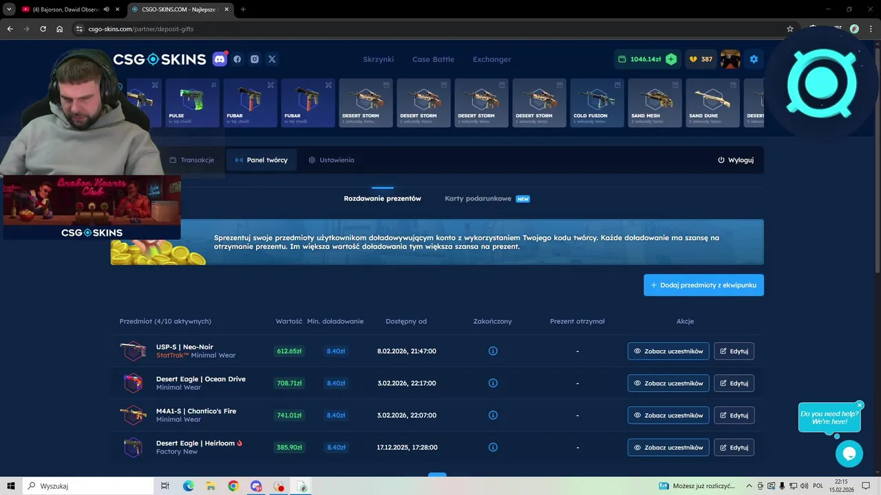The height and width of the screenshot is (495, 881).
Task: Open Microsoft Edge from taskbar
Action: (x=188, y=486)
